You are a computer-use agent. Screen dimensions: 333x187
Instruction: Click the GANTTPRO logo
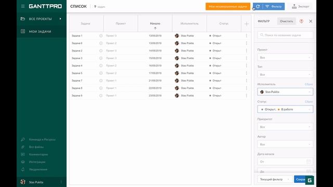tap(45, 6)
